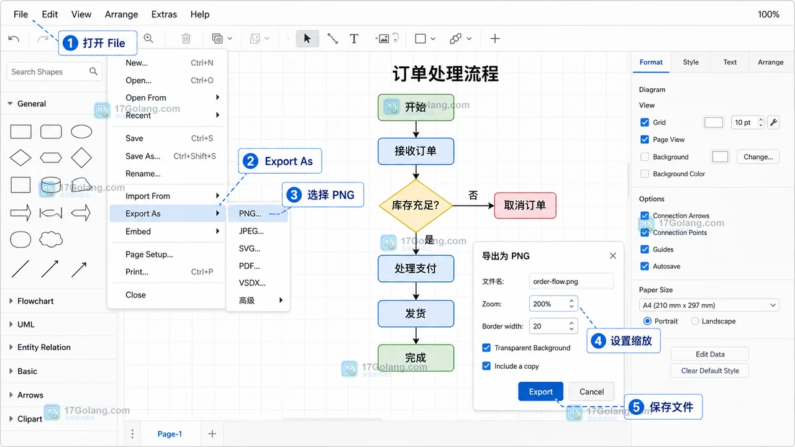The width and height of the screenshot is (795, 447).
Task: Click the insert image icon
Action: 383,38
